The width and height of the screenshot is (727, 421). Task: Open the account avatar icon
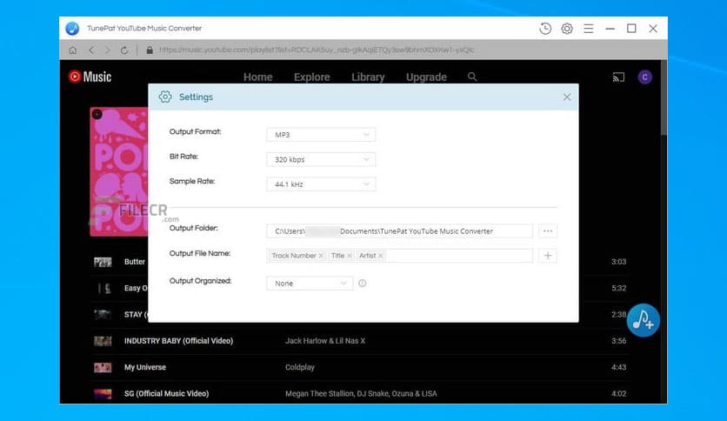point(644,77)
